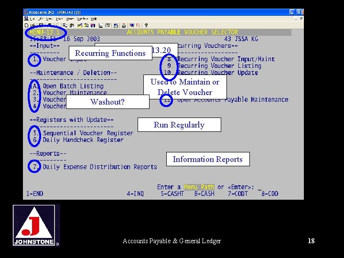
Task: Click the AccuTerm document icon in menu bar
Action: tap(26, 19)
